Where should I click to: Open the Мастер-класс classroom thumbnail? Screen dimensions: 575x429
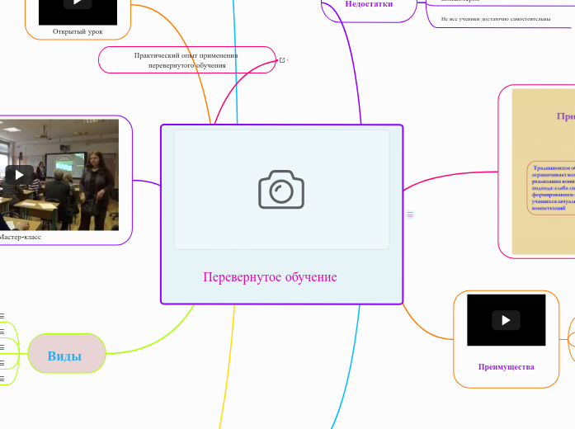59,175
